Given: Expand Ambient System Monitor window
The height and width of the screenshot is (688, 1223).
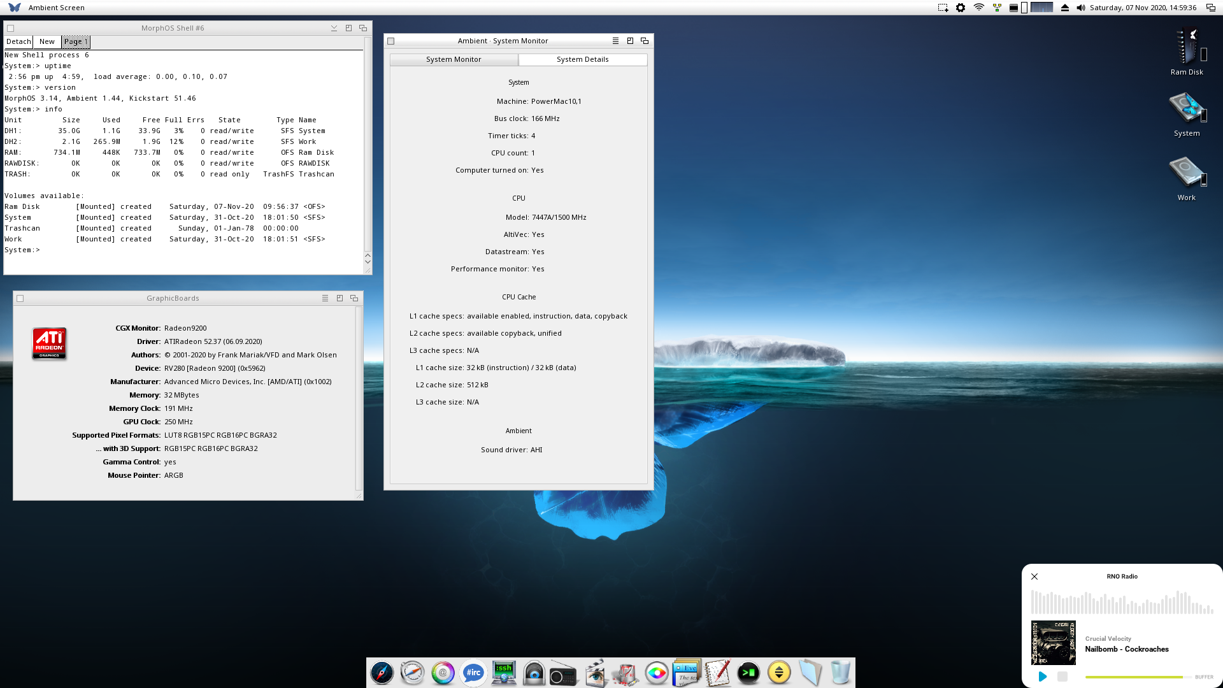Looking at the screenshot, I should pos(629,40).
